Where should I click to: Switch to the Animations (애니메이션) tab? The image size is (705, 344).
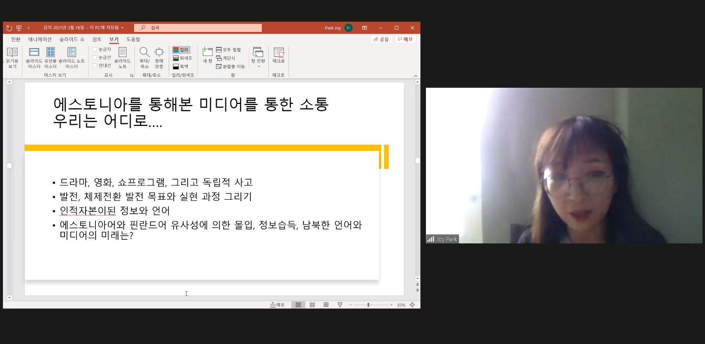(x=40, y=39)
